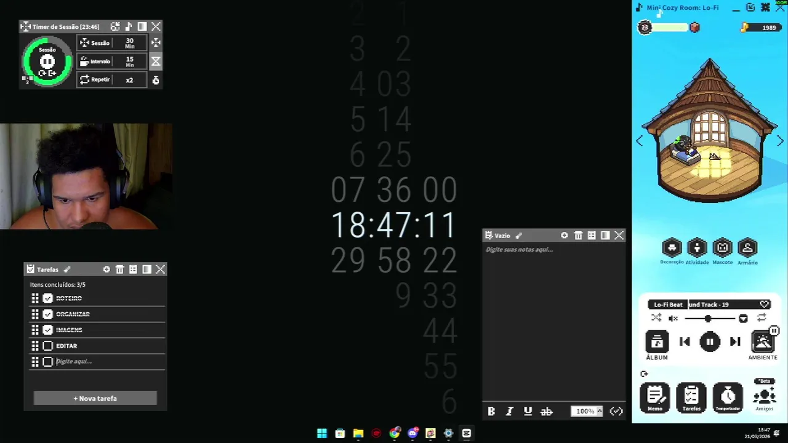Adjust the music volume slider
This screenshot has width=788, height=443.
click(709, 319)
